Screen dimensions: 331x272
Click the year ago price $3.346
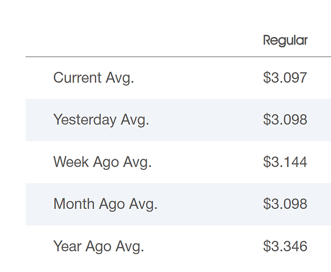coord(285,246)
